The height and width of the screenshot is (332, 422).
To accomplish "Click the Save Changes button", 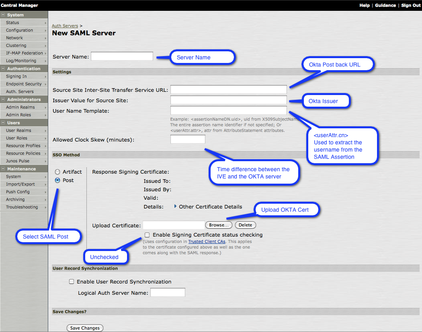I will (85, 328).
